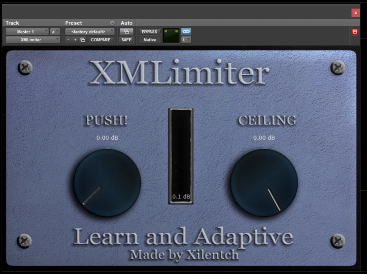Open the XMLimiter plug-in selector
The image size is (367, 274).
tap(33, 40)
